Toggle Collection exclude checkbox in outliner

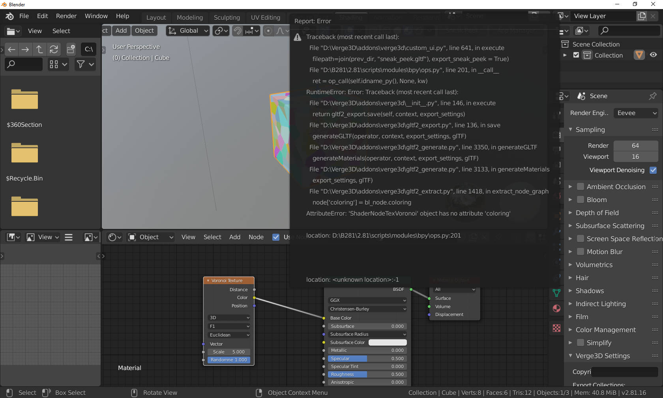pos(576,55)
